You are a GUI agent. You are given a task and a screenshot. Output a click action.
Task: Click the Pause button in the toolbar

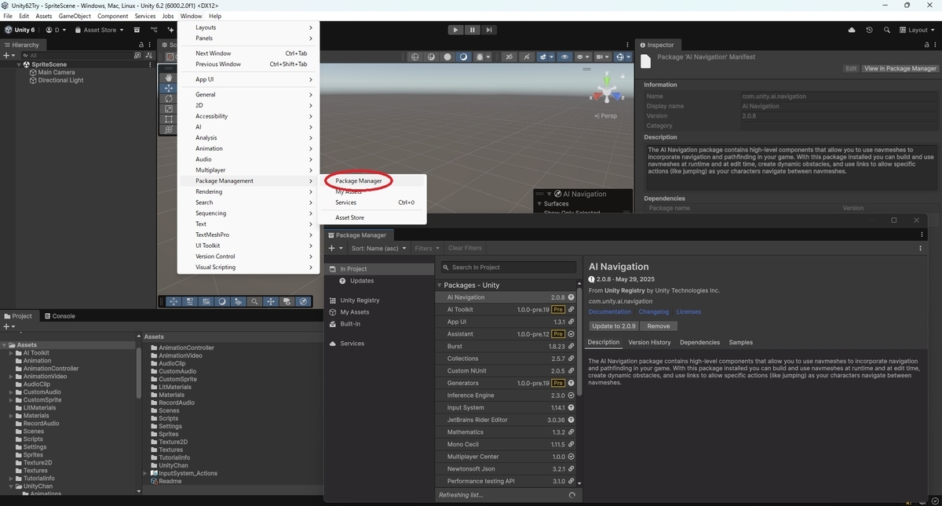point(472,30)
